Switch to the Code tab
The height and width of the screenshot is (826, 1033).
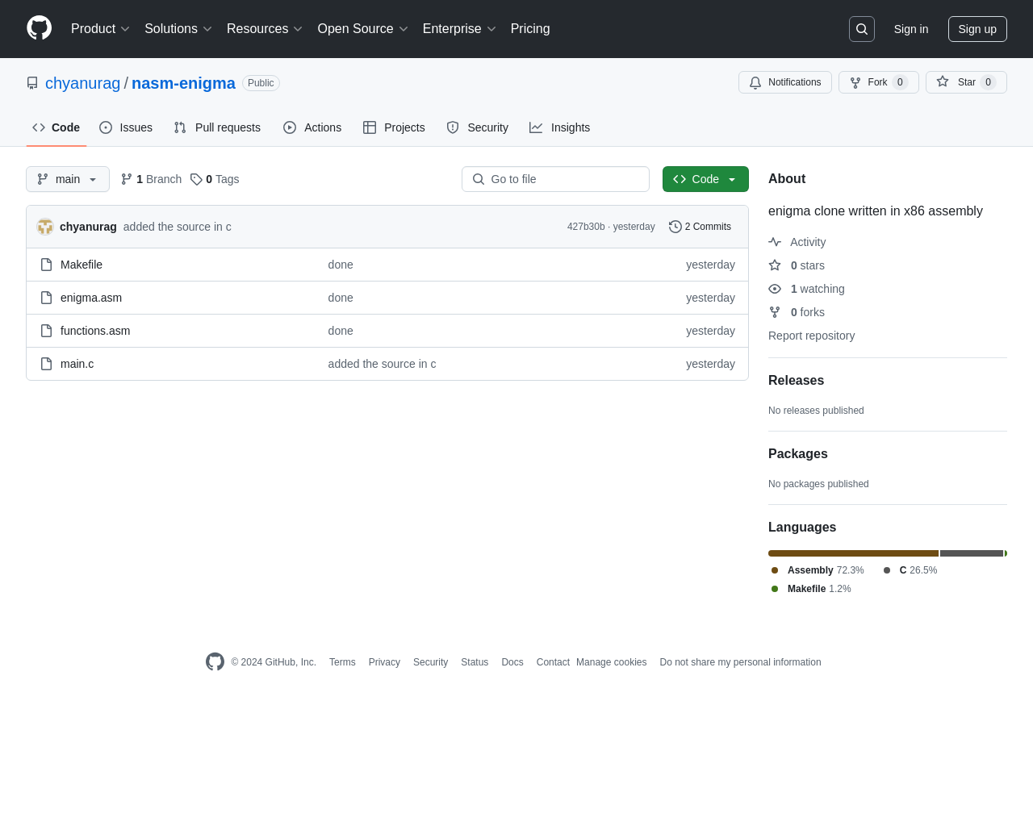click(56, 127)
